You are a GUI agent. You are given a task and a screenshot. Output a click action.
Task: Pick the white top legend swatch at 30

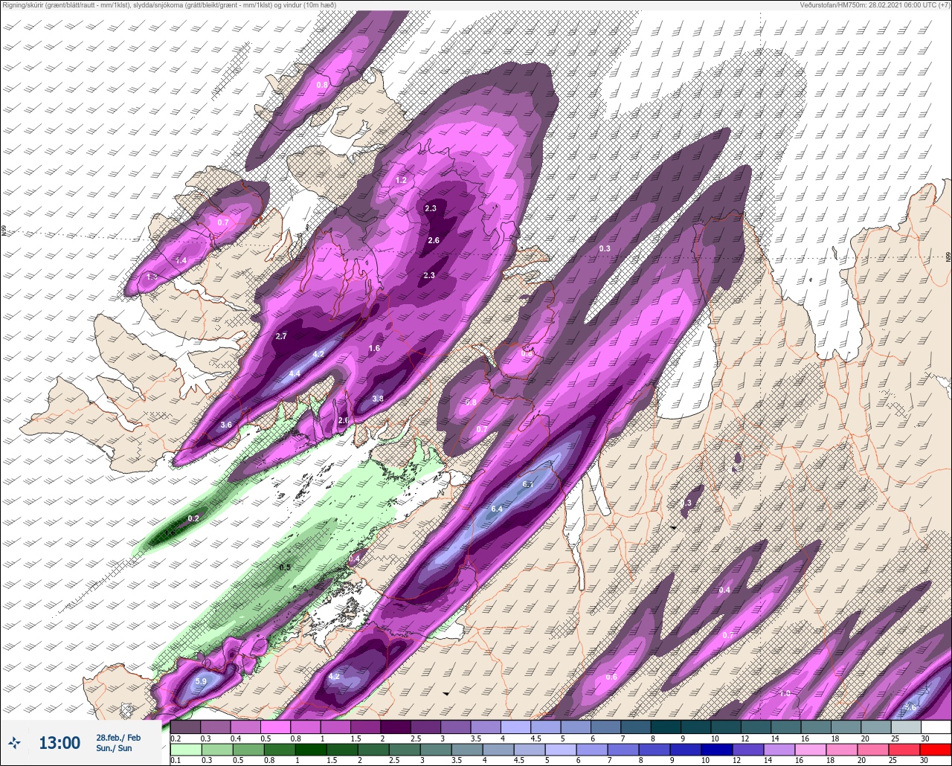936,727
